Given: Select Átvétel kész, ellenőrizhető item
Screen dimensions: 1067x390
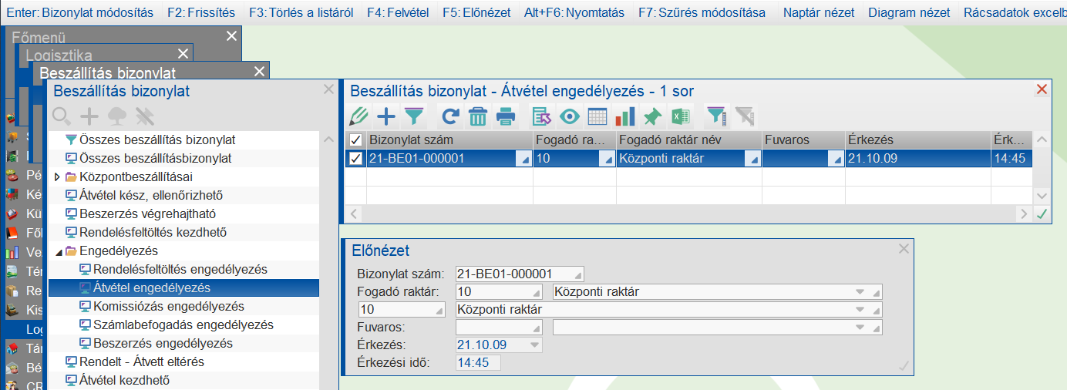Looking at the screenshot, I should pos(152,196).
